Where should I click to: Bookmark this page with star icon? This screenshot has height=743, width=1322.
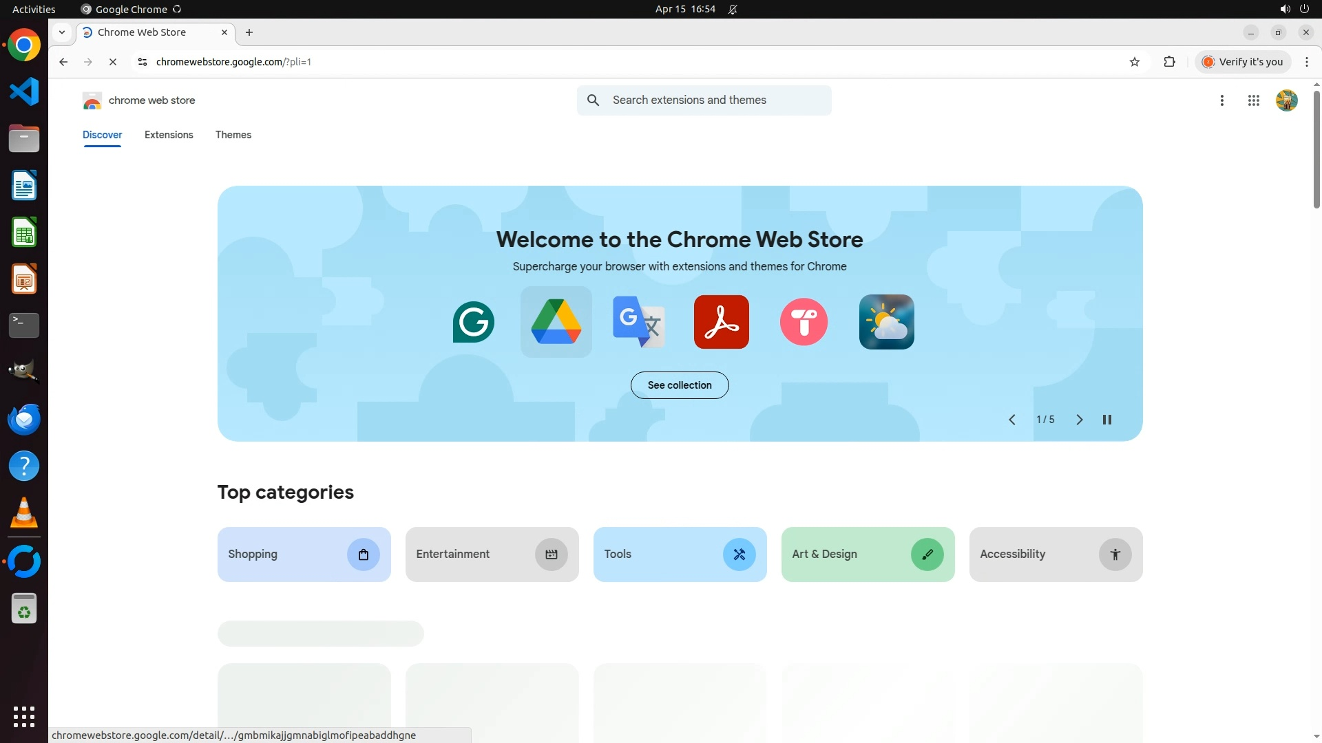(x=1135, y=62)
